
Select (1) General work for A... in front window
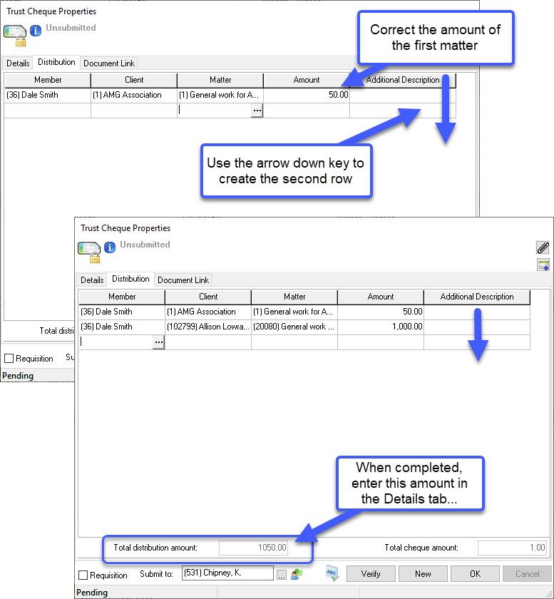(x=294, y=312)
